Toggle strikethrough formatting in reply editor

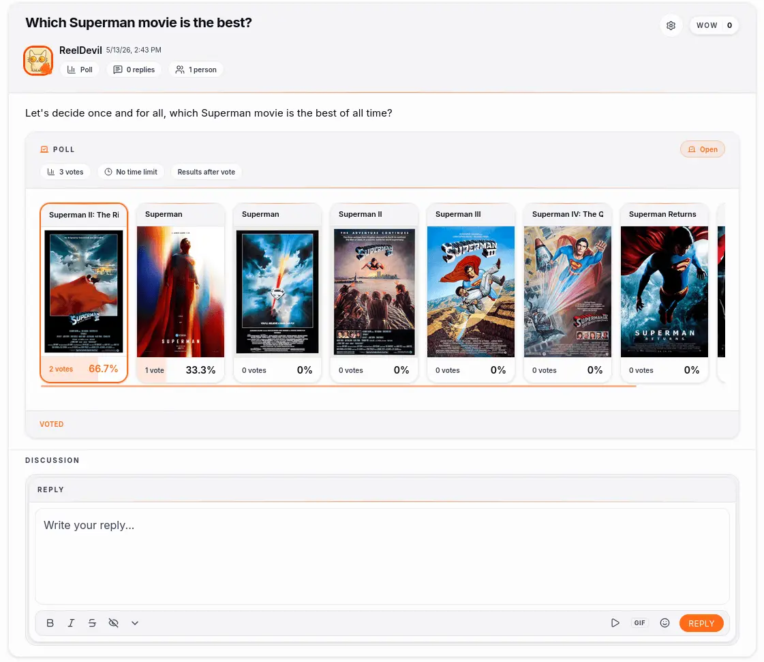coord(92,623)
